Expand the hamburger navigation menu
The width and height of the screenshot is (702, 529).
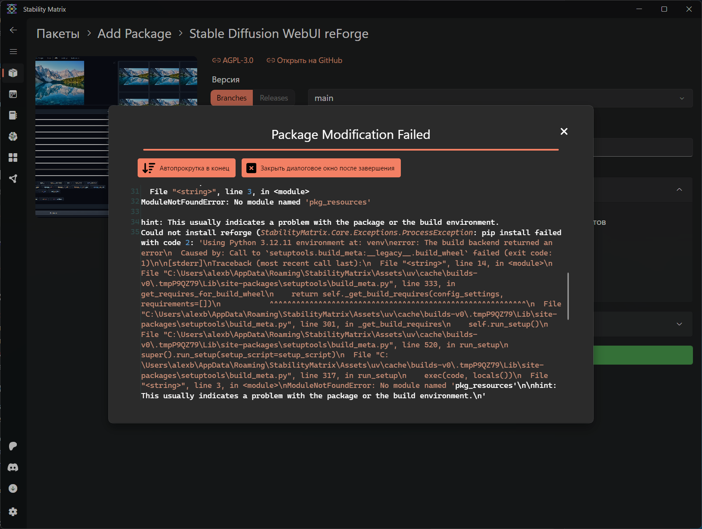coord(13,51)
